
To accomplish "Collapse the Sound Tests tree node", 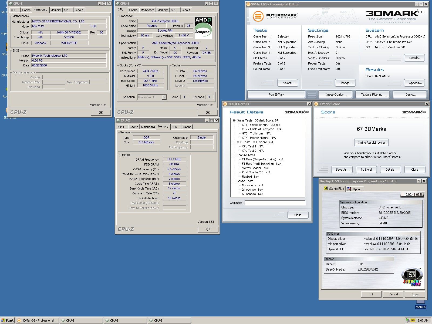I will [x=234, y=181].
